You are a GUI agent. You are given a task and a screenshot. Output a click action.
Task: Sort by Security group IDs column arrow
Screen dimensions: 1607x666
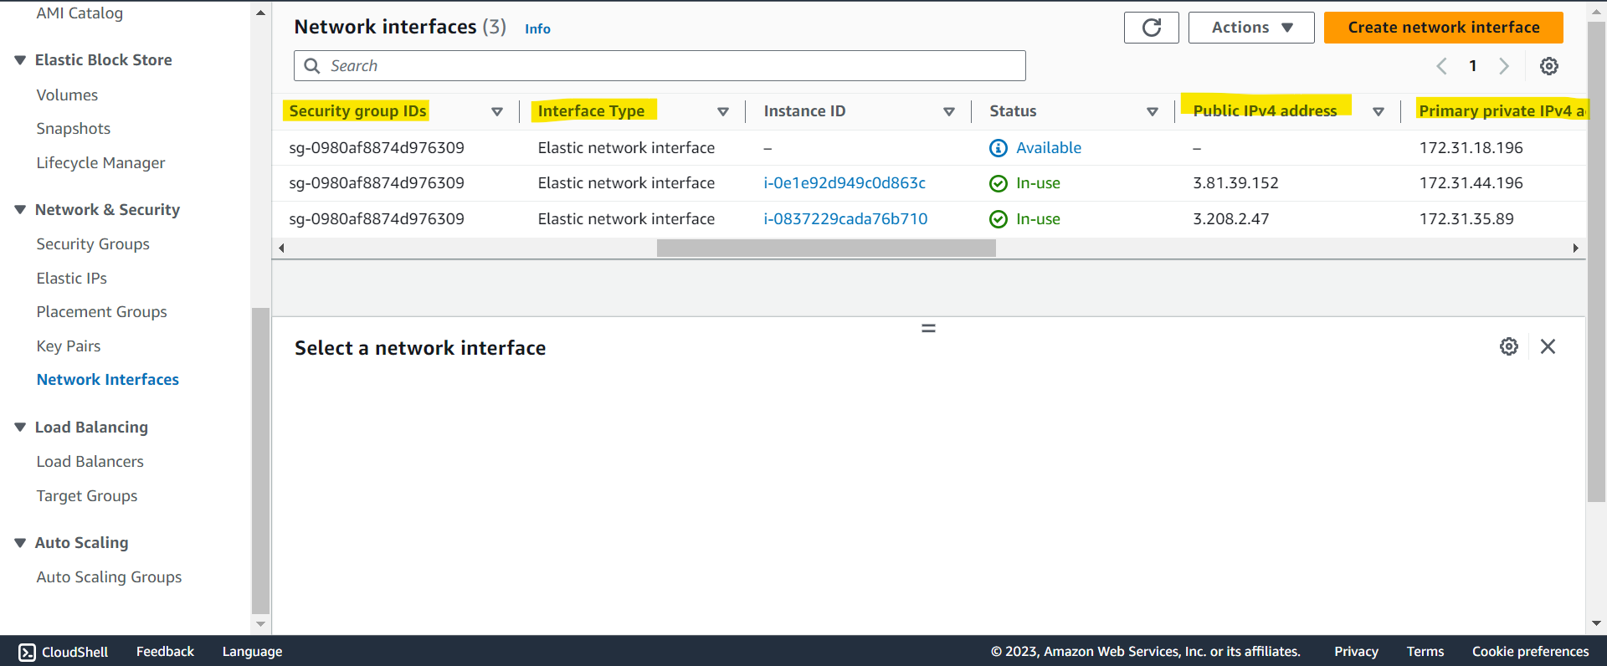(x=497, y=111)
